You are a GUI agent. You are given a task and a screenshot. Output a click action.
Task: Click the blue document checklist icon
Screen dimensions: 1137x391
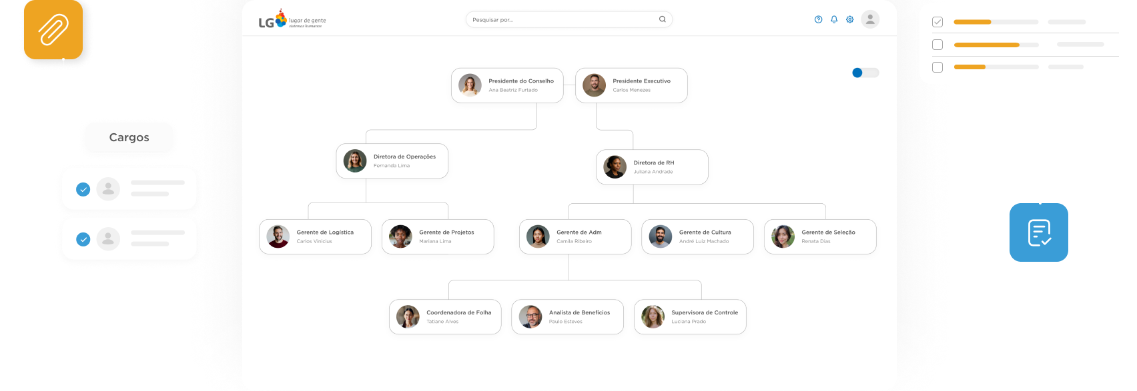(1038, 232)
